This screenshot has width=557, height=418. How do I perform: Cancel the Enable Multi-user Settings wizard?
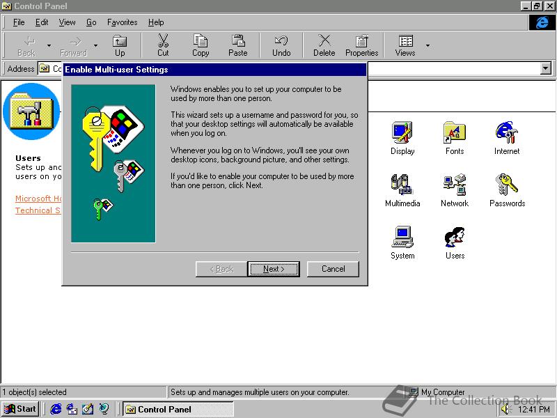tap(333, 269)
